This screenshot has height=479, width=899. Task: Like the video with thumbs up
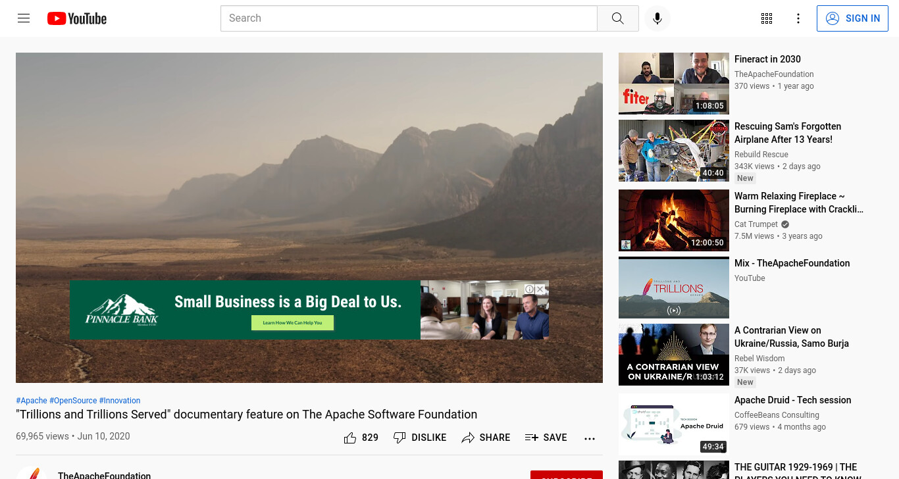(361, 438)
